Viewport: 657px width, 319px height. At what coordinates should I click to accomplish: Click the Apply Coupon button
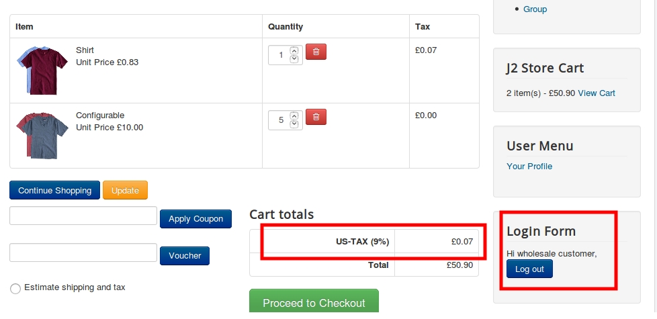(x=195, y=218)
